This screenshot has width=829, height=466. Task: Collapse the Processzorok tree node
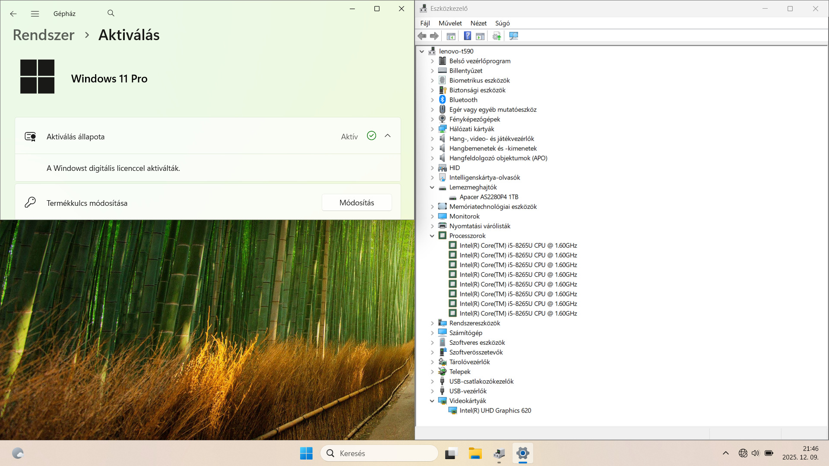[432, 236]
